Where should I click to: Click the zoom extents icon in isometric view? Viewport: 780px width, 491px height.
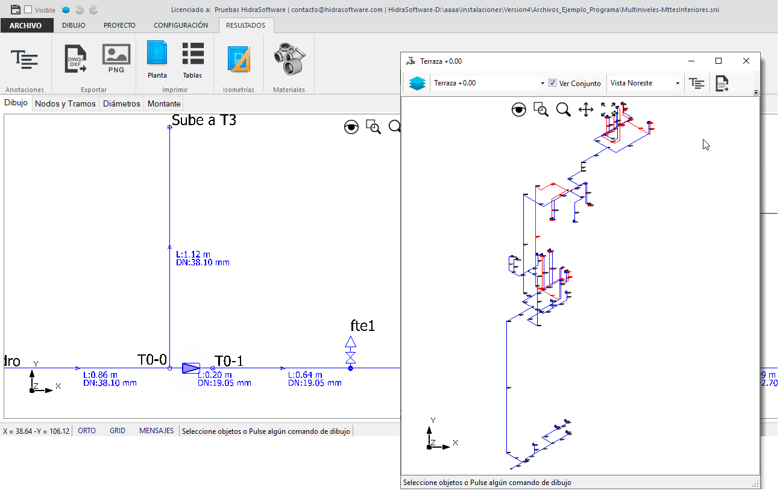608,110
